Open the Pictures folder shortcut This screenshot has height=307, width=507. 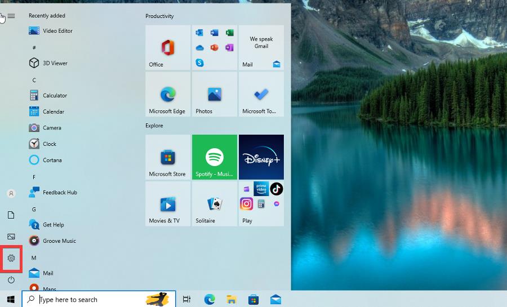(11, 237)
